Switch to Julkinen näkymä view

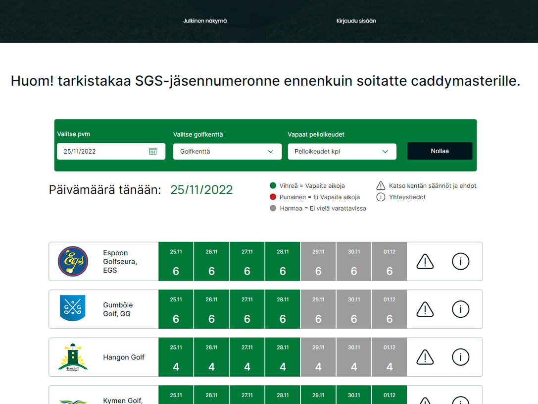click(205, 21)
